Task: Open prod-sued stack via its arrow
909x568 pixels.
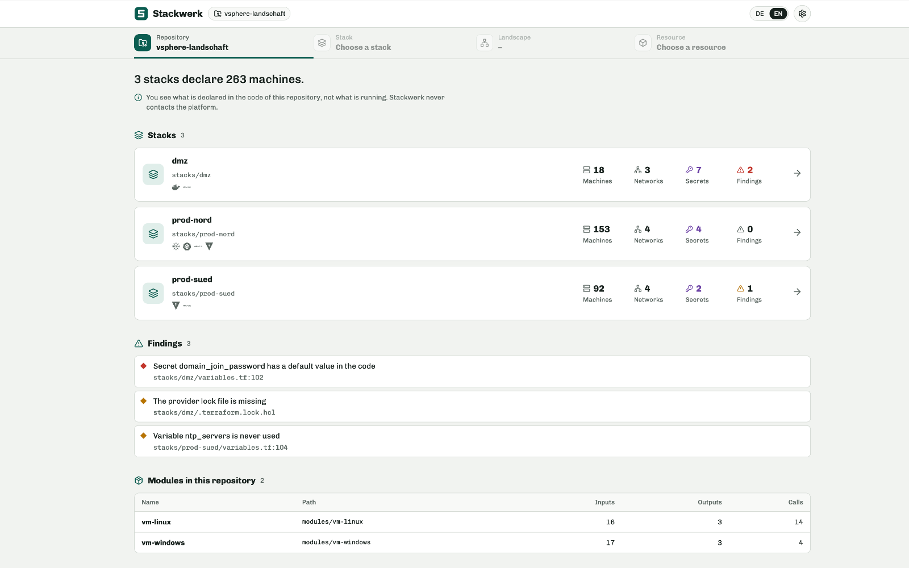Action: [797, 291]
